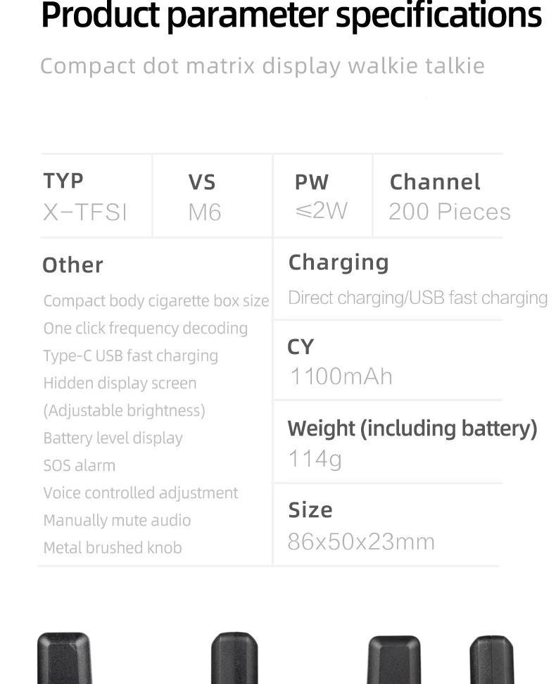Click the "Metal brushed knob" feature line
Image resolution: width=556 pixels, height=684 pixels.
click(113, 548)
